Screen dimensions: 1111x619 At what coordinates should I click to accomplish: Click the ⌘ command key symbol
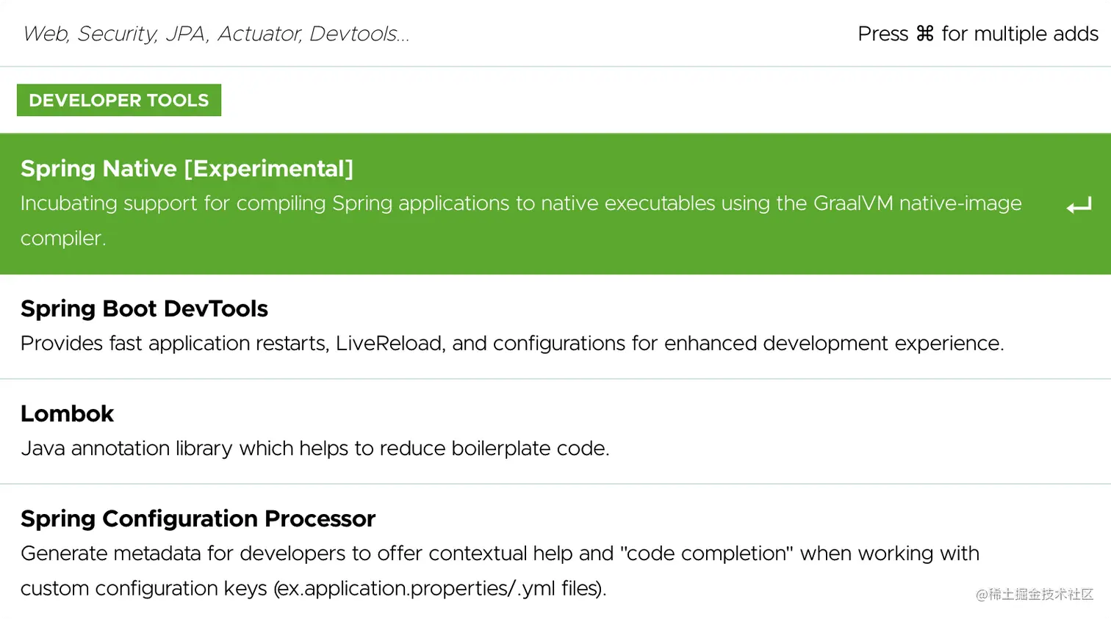tap(924, 34)
